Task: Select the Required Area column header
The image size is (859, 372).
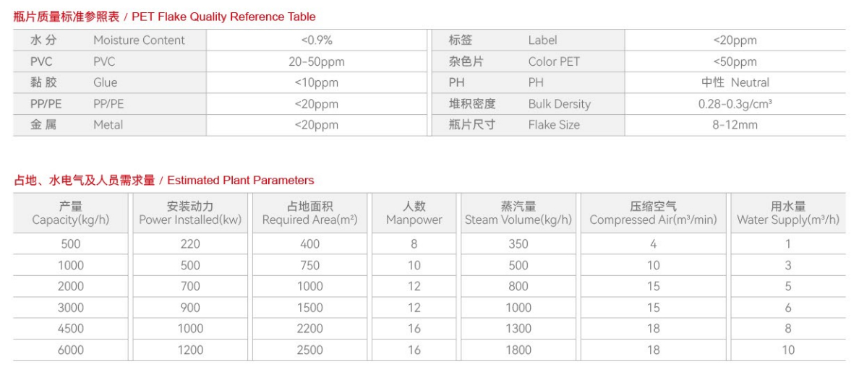Action: [309, 213]
